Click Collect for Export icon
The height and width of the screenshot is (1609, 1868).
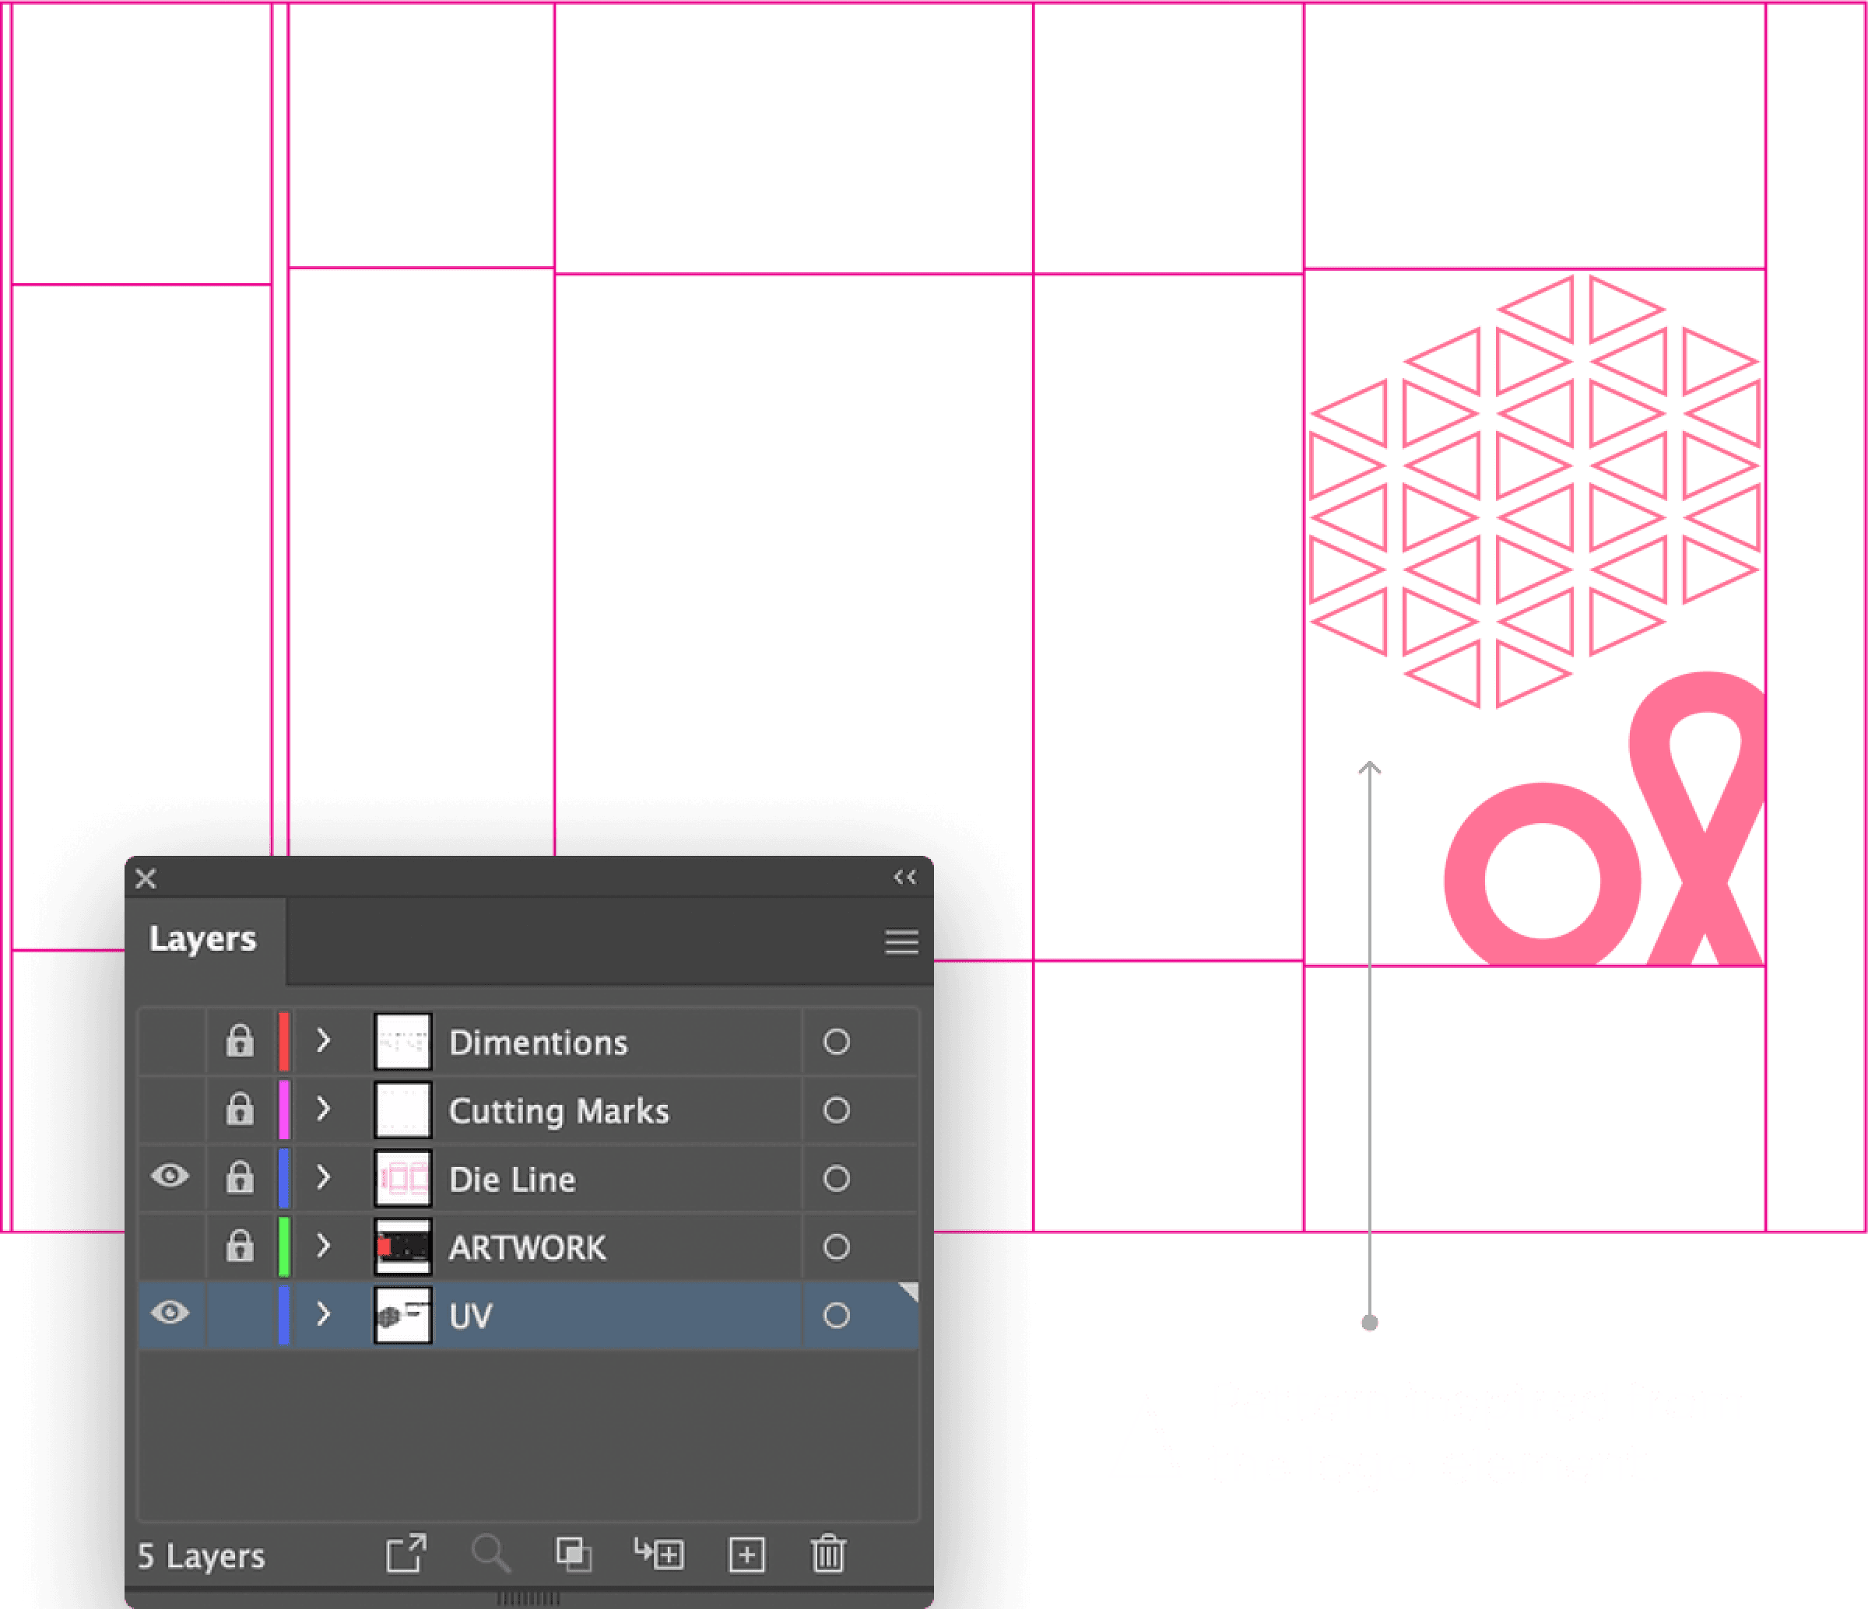point(406,1553)
